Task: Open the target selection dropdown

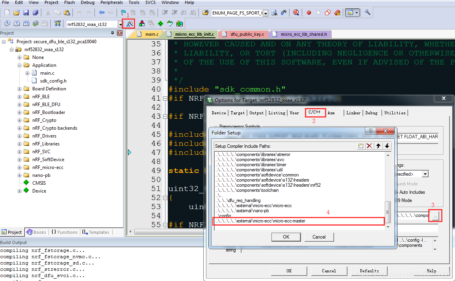Action: click(x=120, y=23)
